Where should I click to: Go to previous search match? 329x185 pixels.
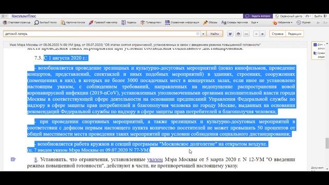click(256, 34)
